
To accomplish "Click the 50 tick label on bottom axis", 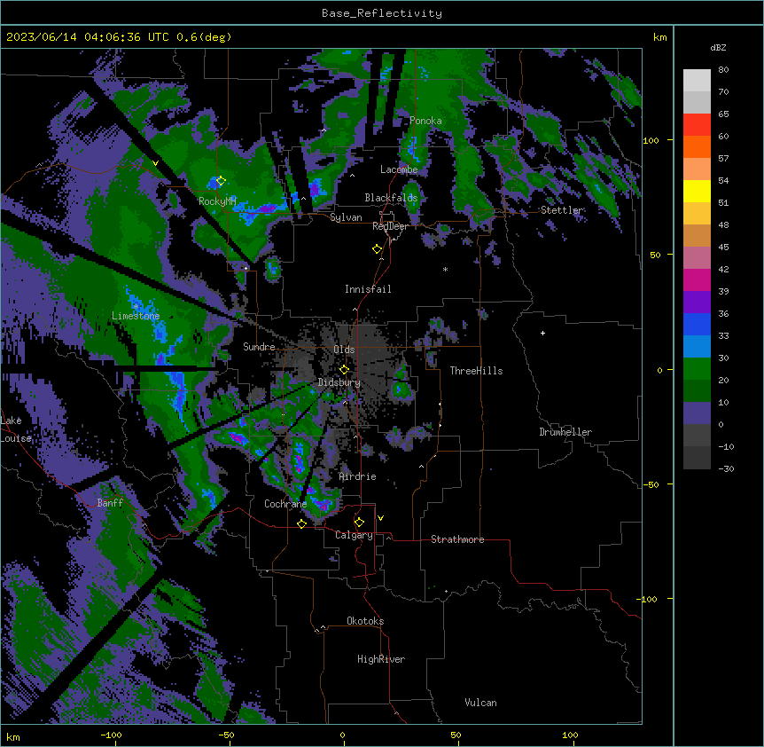I will 456,735.
